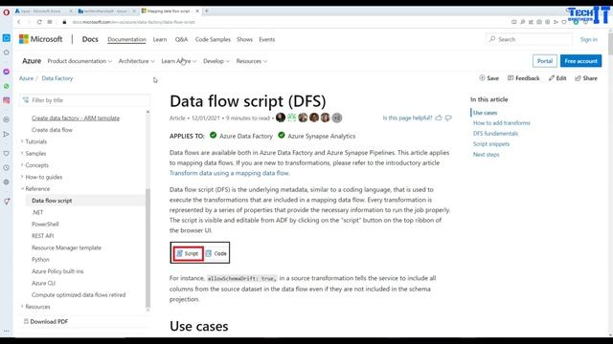
Task: Open Speed Dial grid icon in address bar
Action: 50,22
